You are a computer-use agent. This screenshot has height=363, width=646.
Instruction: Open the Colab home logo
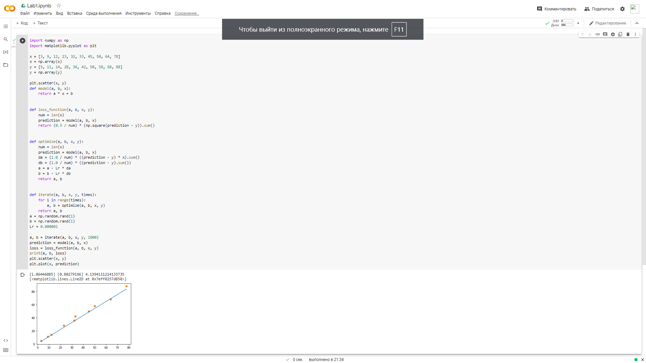coord(10,9)
